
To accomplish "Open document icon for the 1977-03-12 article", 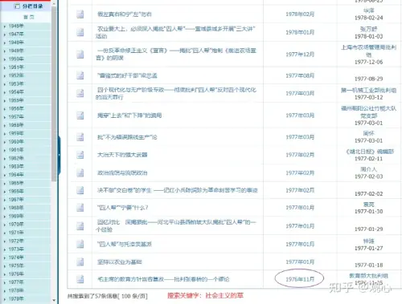I will (80, 93).
